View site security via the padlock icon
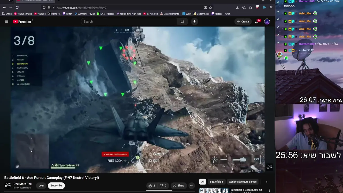 click(x=49, y=8)
